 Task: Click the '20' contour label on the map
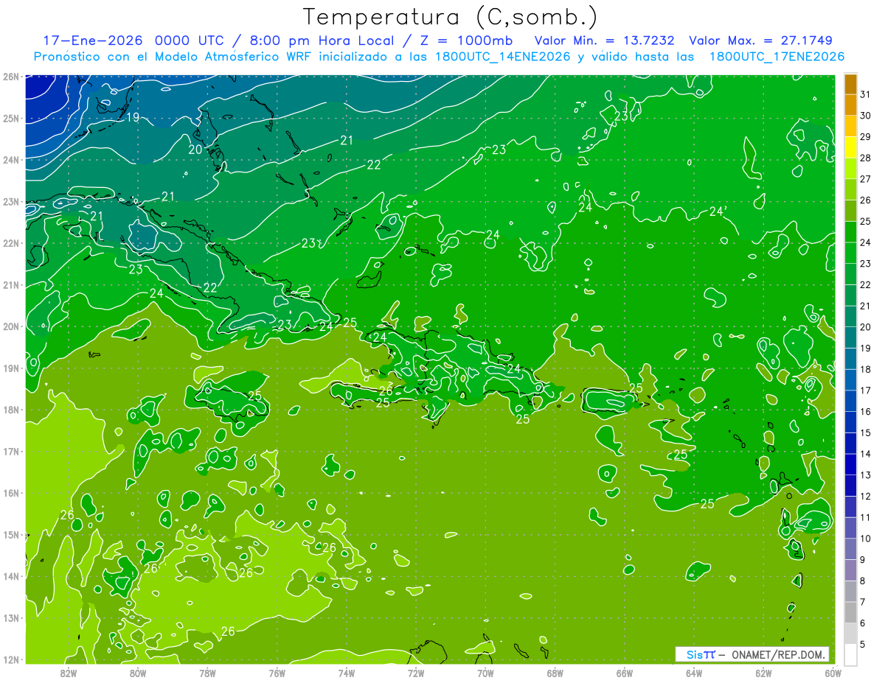click(195, 149)
